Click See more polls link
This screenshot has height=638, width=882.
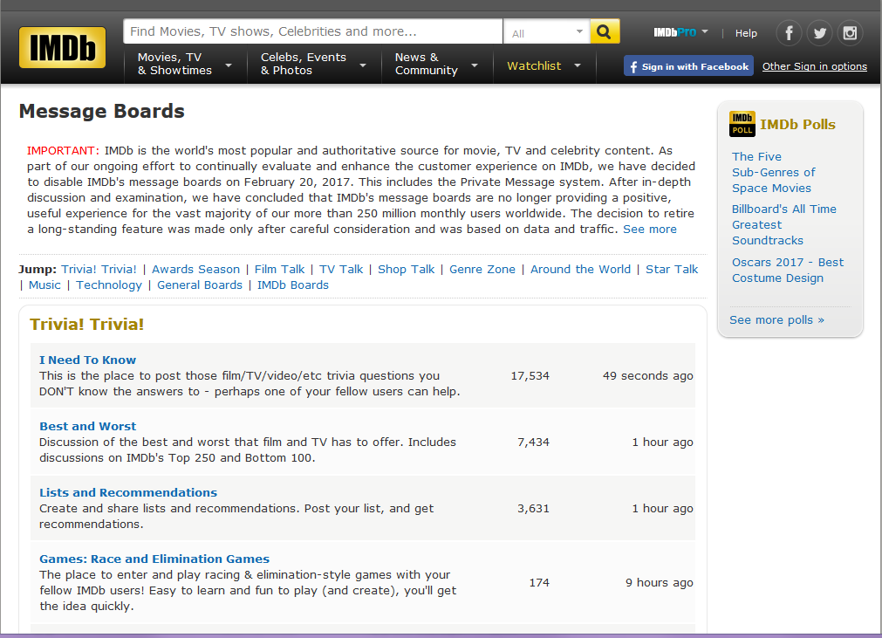pos(776,319)
